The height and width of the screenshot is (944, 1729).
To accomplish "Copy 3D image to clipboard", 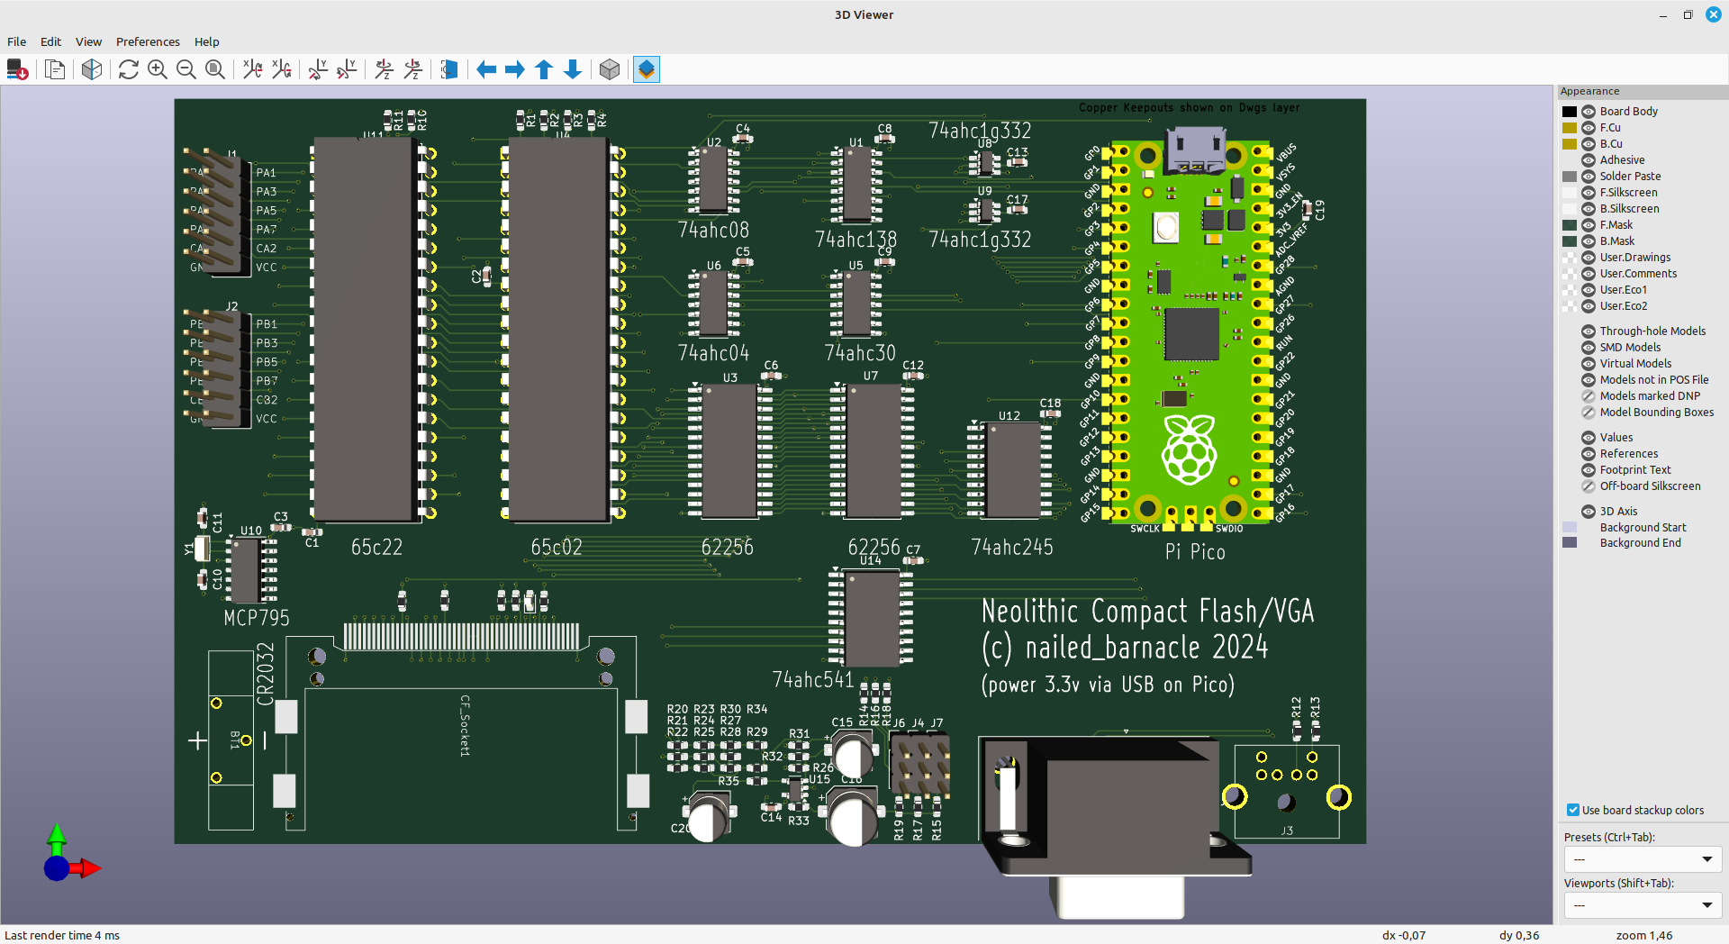I will (x=55, y=69).
